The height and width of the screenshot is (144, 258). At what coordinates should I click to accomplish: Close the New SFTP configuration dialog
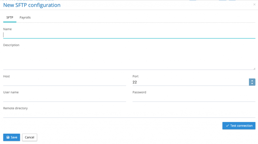(254, 4)
